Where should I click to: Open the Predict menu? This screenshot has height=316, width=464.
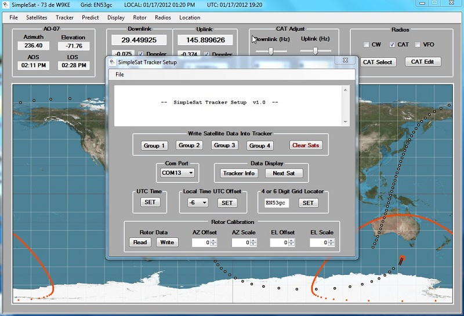(90, 17)
